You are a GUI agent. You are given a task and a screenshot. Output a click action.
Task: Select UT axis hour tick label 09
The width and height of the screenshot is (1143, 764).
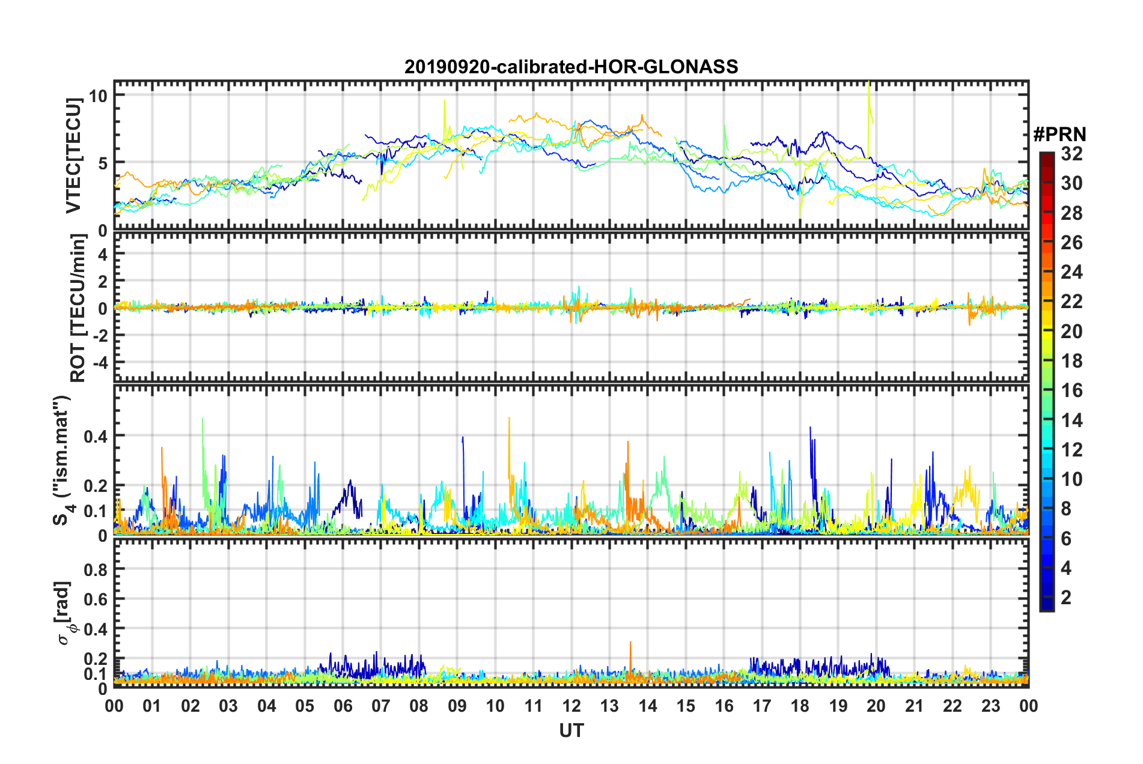[x=457, y=706]
